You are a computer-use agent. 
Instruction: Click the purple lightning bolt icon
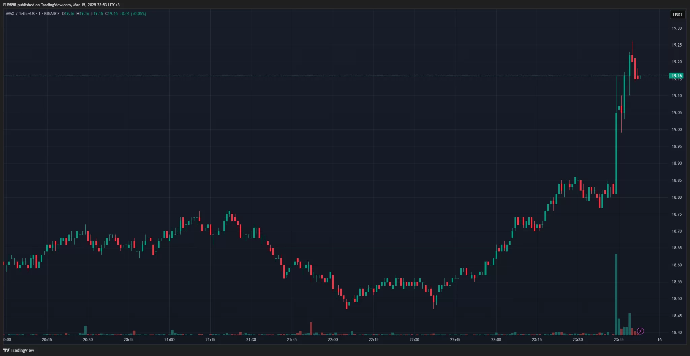pyautogui.click(x=640, y=331)
